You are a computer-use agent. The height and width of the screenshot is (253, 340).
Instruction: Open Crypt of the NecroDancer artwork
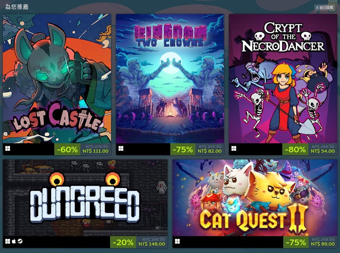[x=283, y=79]
